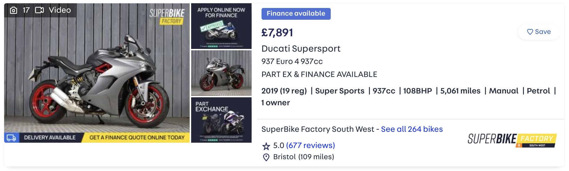Click the Get a Finance Quote Online Today banner

tap(137, 138)
